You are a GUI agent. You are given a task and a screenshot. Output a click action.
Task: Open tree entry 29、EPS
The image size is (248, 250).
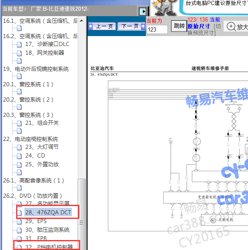[x=36, y=221]
